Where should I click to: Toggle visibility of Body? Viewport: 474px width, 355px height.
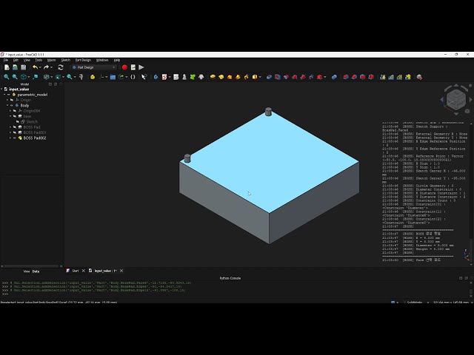12,105
